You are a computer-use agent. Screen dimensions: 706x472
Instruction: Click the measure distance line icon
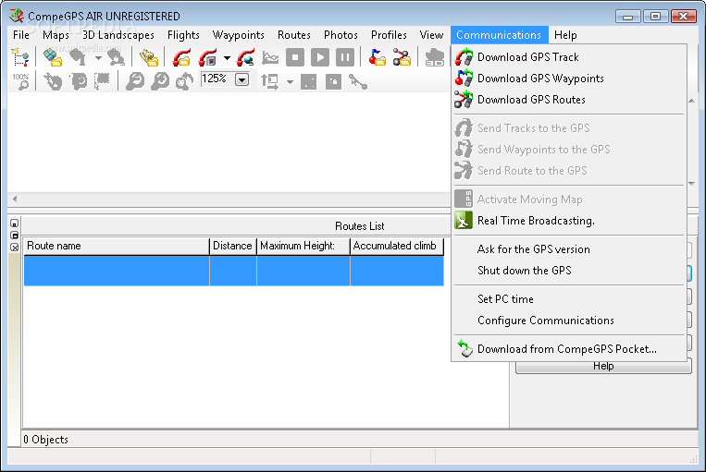coord(358,82)
